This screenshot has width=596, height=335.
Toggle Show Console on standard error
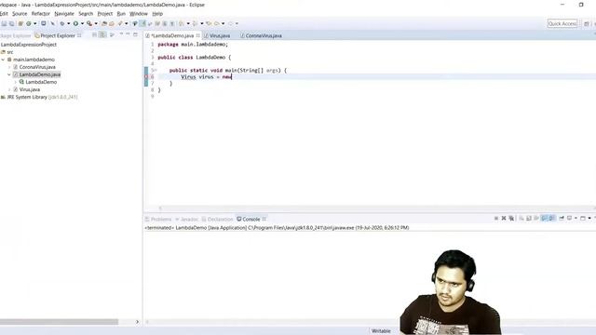[552, 218]
